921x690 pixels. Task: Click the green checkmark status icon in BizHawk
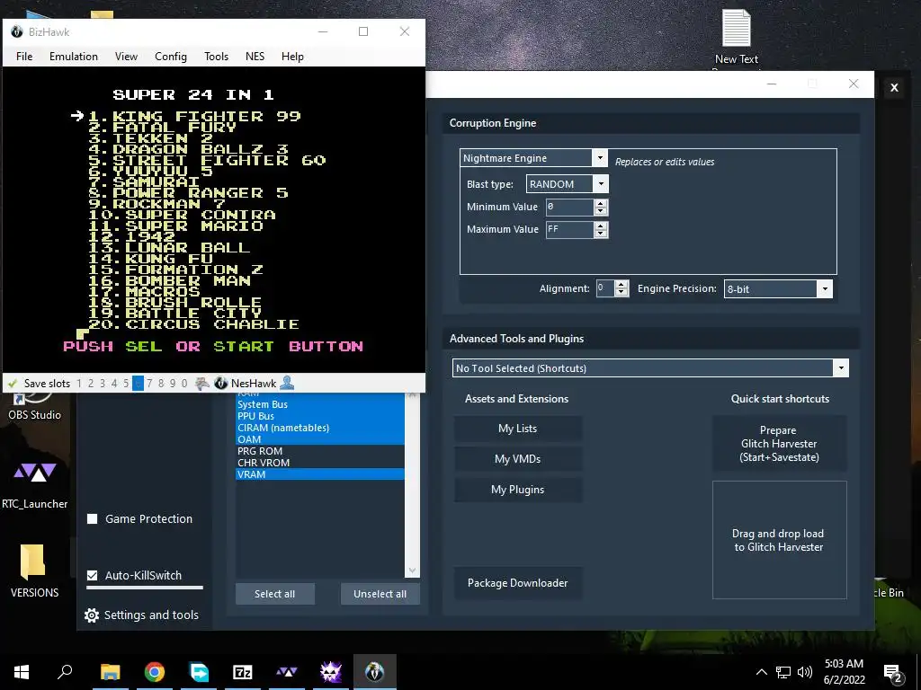pos(13,383)
